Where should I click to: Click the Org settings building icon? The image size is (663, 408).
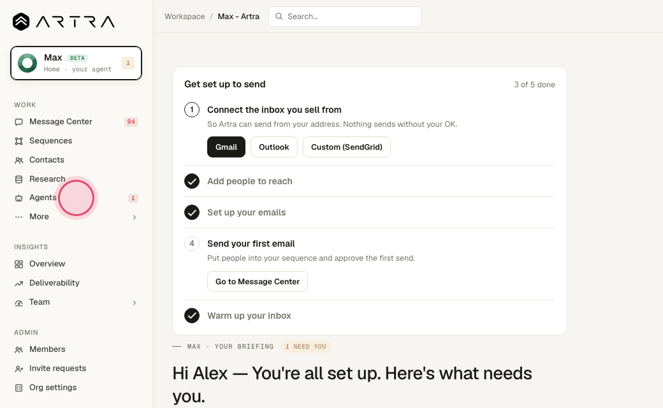[x=18, y=388]
